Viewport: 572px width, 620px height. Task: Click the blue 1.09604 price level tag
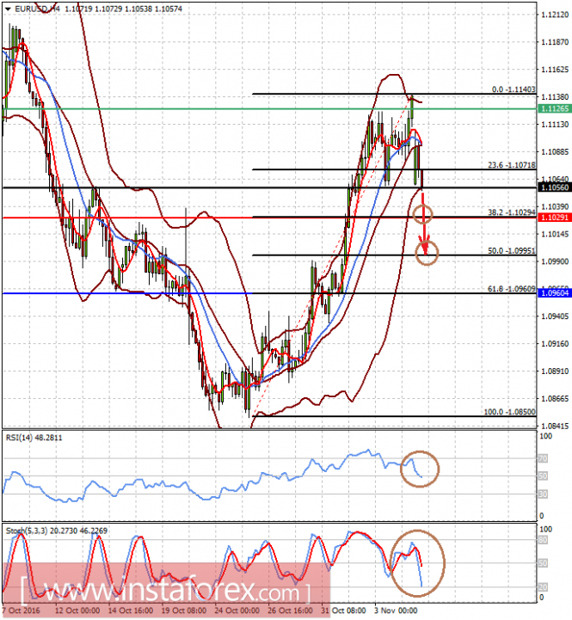tap(555, 293)
